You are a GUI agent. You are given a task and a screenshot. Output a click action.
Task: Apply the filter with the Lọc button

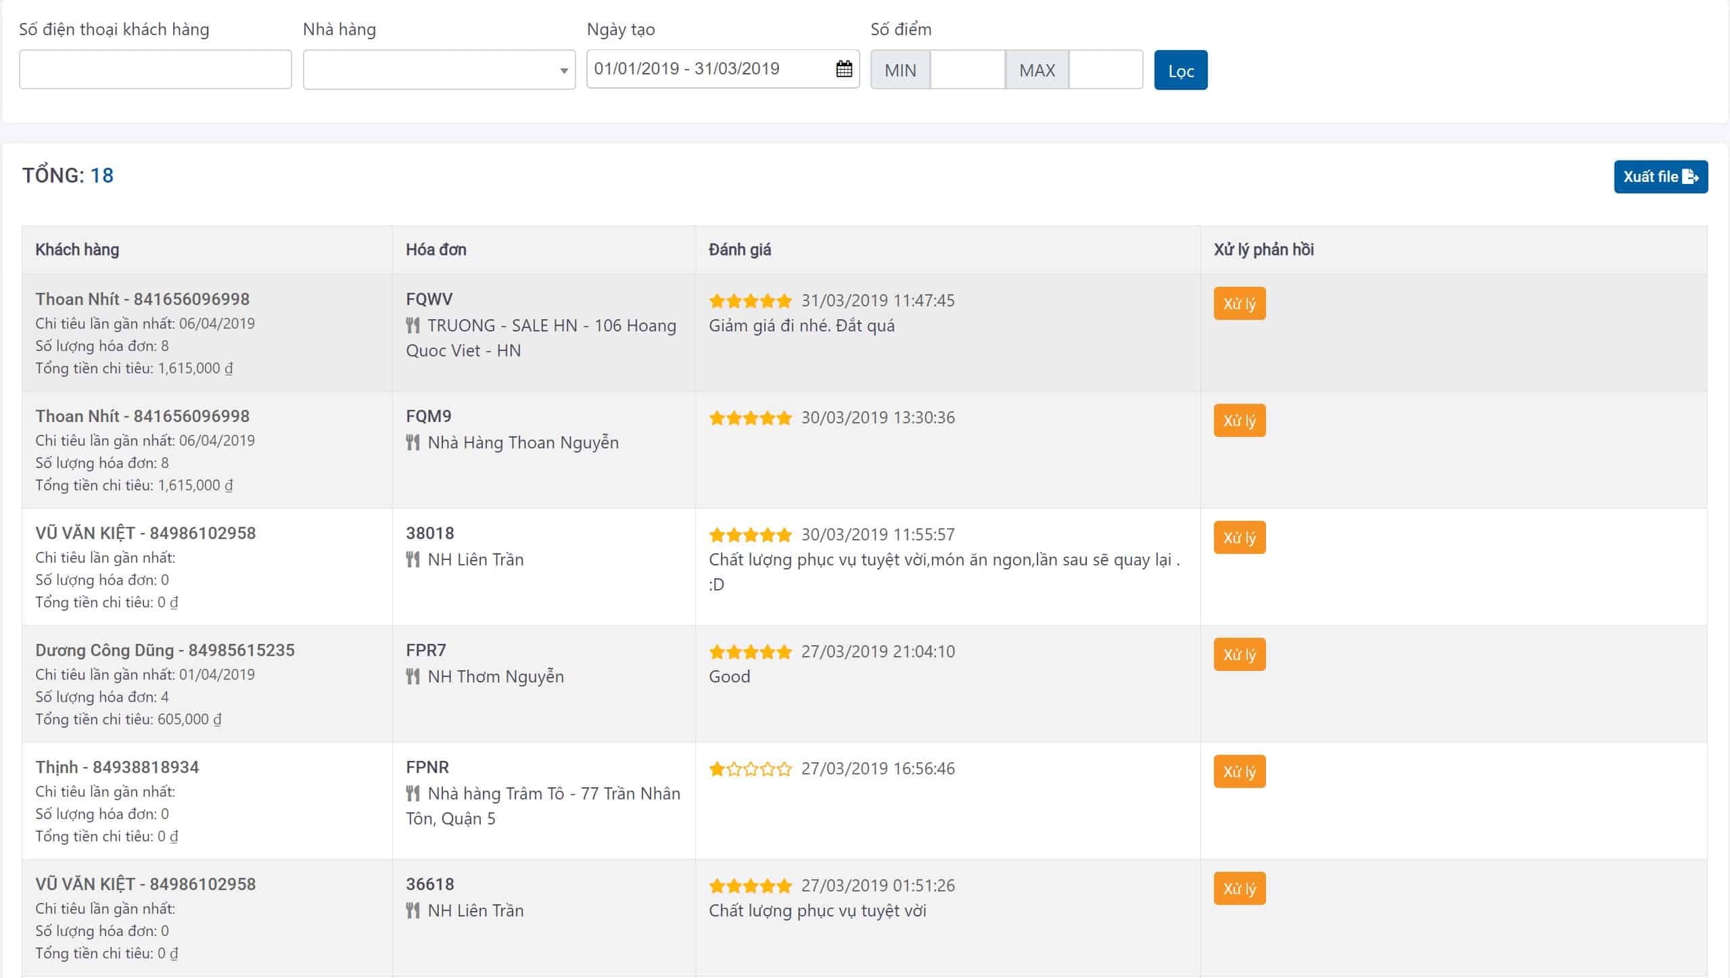1181,70
